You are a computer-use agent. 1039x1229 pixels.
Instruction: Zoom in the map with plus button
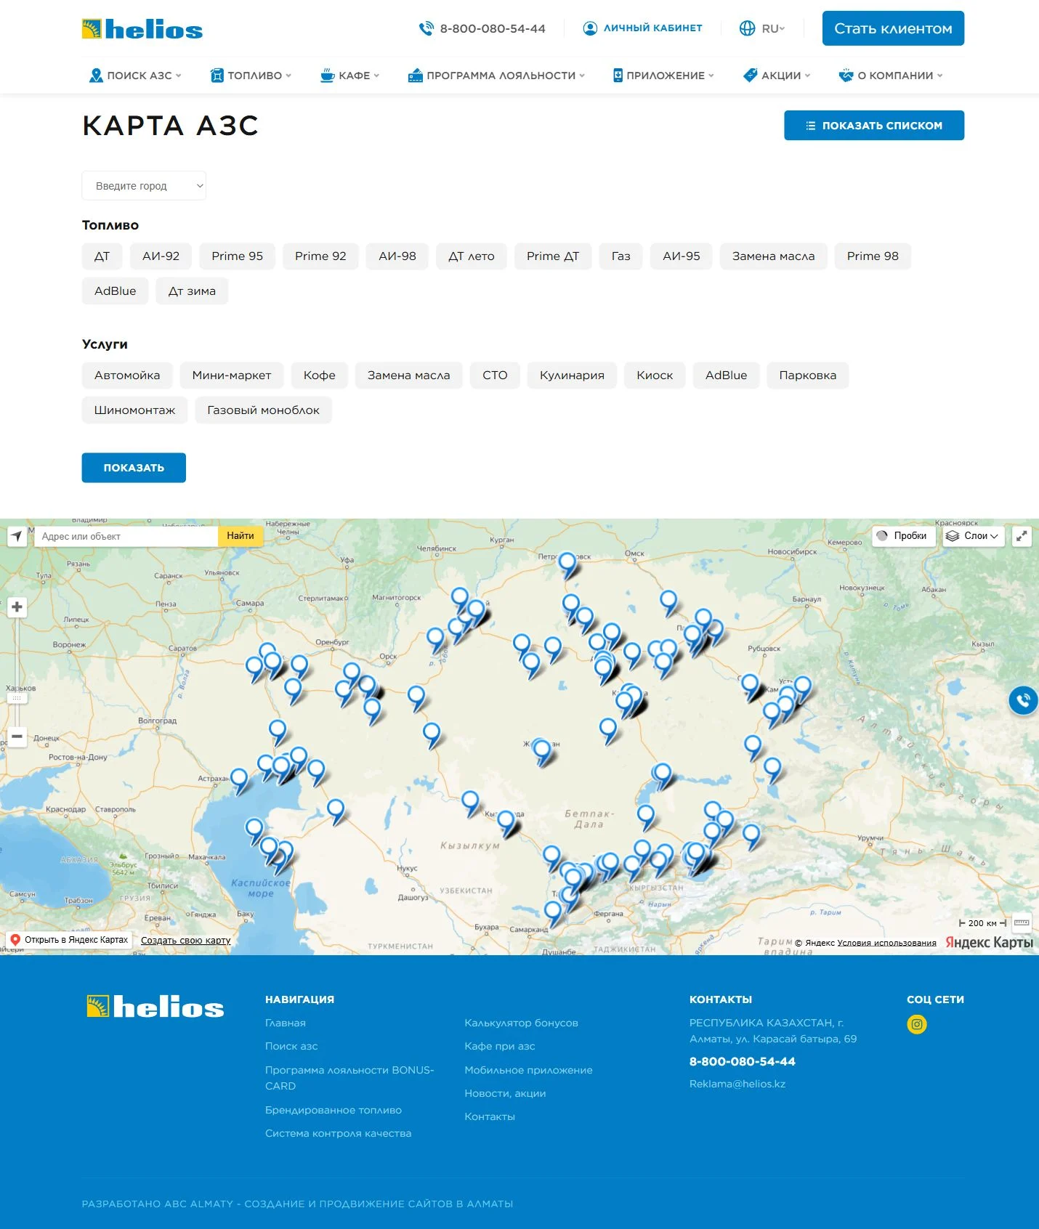click(x=17, y=607)
